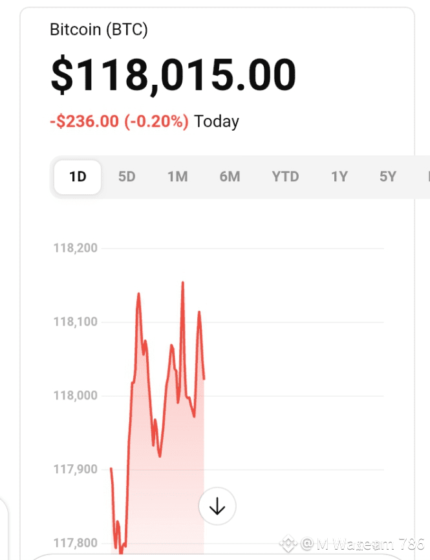Switch to the 5D range tab

click(x=127, y=177)
